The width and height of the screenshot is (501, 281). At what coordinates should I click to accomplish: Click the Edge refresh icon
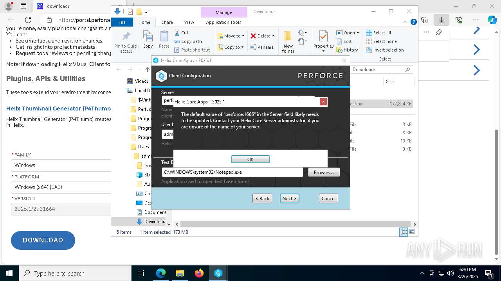28,20
